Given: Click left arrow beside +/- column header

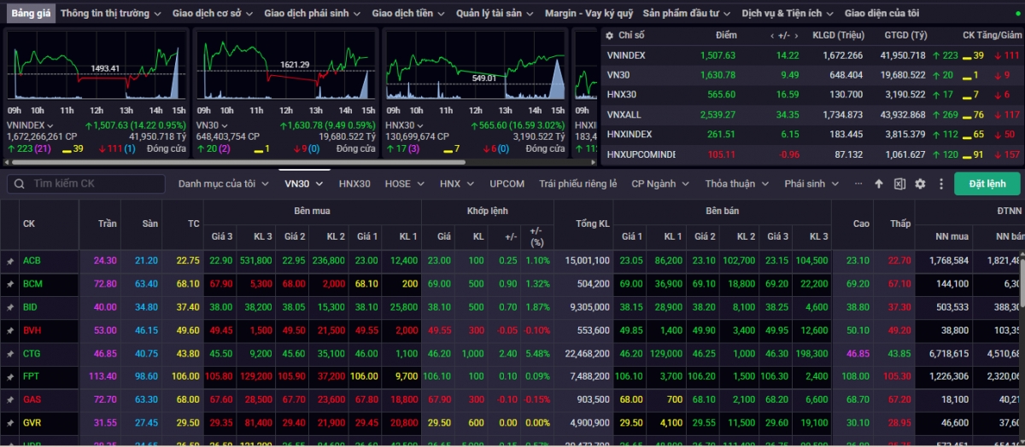Looking at the screenshot, I should [772, 35].
